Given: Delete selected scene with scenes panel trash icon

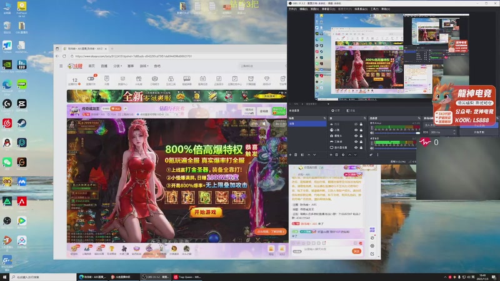Looking at the screenshot, I should click(296, 155).
